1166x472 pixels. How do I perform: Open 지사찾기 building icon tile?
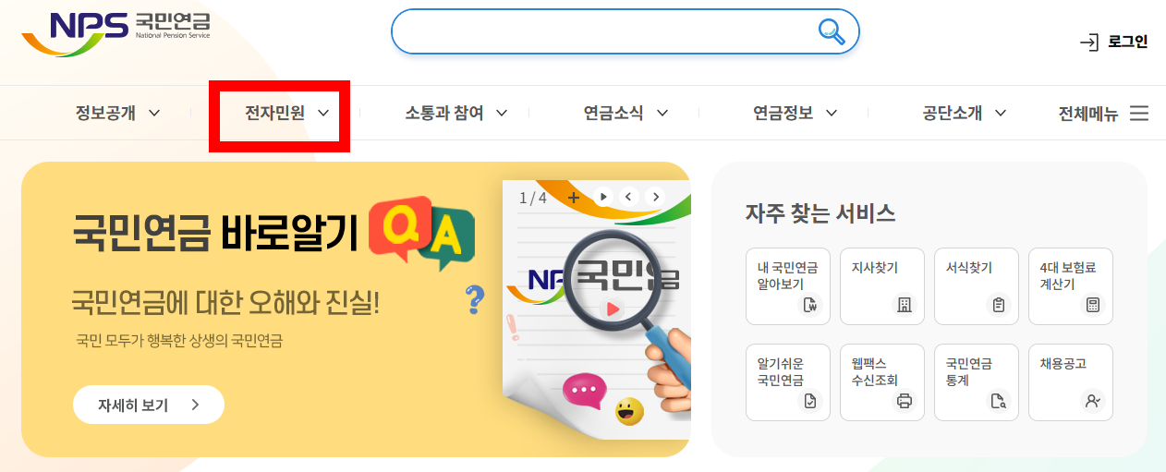tap(882, 286)
